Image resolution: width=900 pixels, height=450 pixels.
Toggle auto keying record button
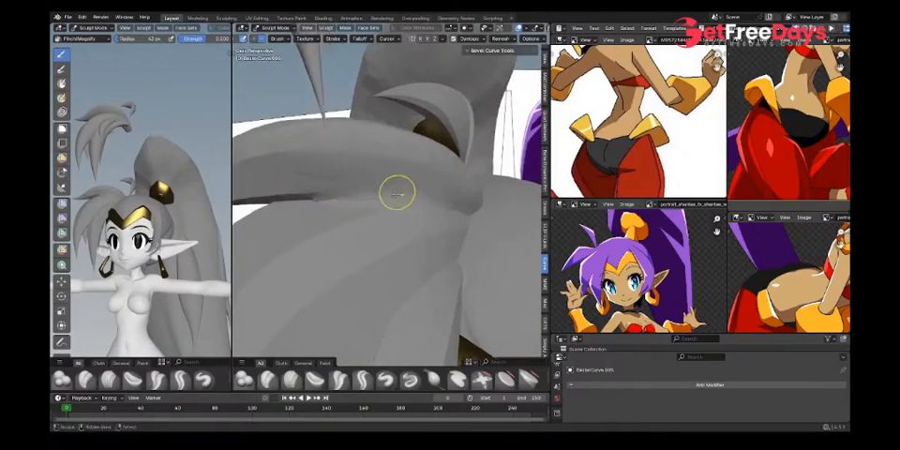(265, 397)
